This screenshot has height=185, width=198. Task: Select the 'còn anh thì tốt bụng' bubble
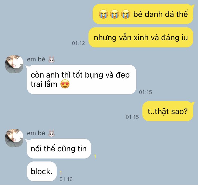click(81, 79)
